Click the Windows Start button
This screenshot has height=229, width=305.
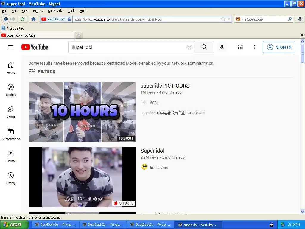point(14,225)
